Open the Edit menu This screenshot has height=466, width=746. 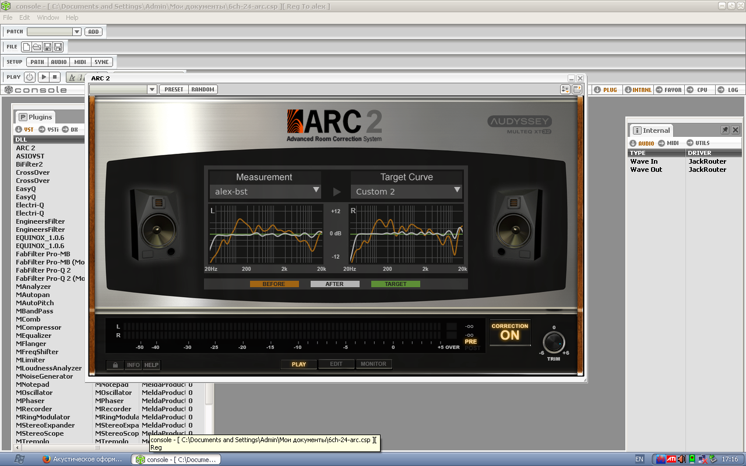(24, 17)
